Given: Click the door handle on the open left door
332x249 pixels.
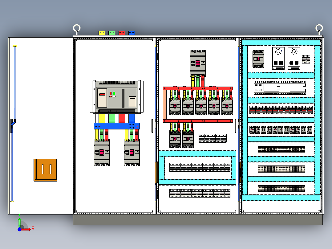Looking at the screenshot, I should point(13,125).
